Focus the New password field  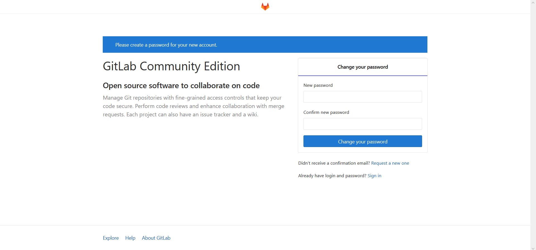363,97
